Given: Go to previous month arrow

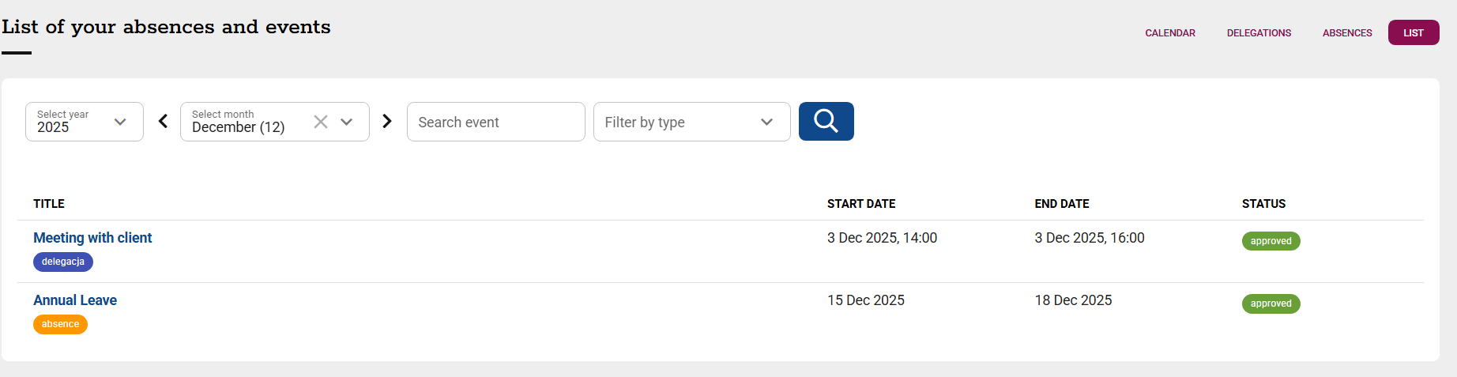Looking at the screenshot, I should (163, 121).
